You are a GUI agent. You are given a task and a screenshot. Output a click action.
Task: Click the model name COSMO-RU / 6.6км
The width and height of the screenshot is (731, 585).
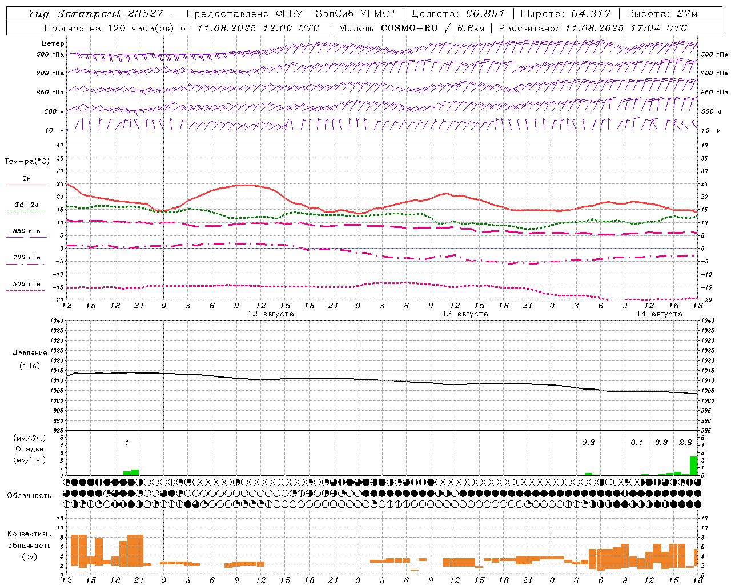tap(432, 28)
